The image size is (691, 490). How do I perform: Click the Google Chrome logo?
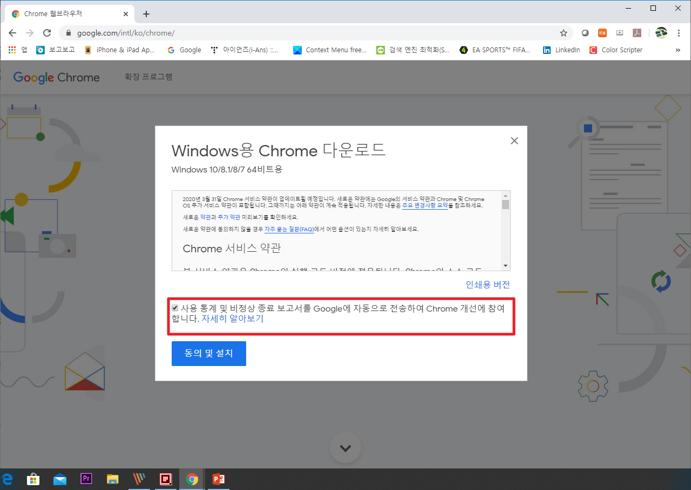click(57, 77)
